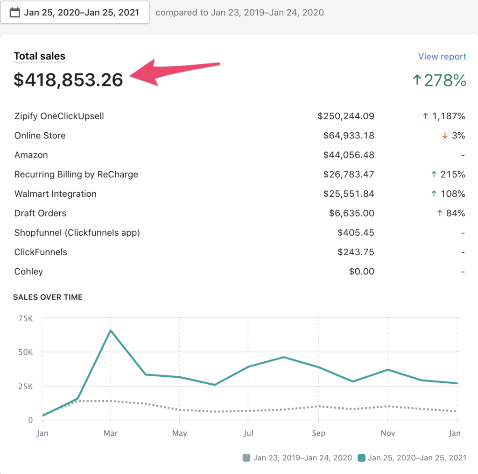
Task: Click the calendar icon in the date picker
Action: point(15,13)
